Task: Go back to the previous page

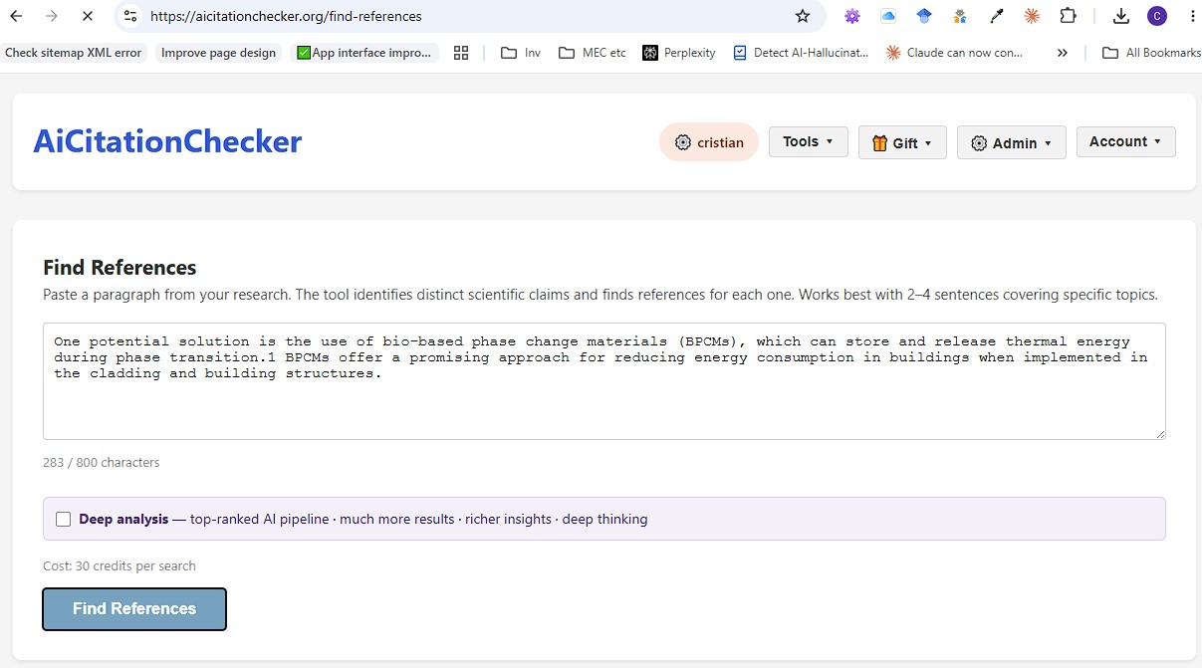Action: [17, 16]
